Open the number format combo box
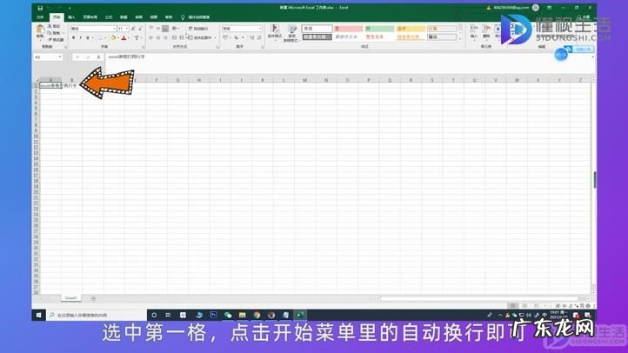 click(242, 29)
